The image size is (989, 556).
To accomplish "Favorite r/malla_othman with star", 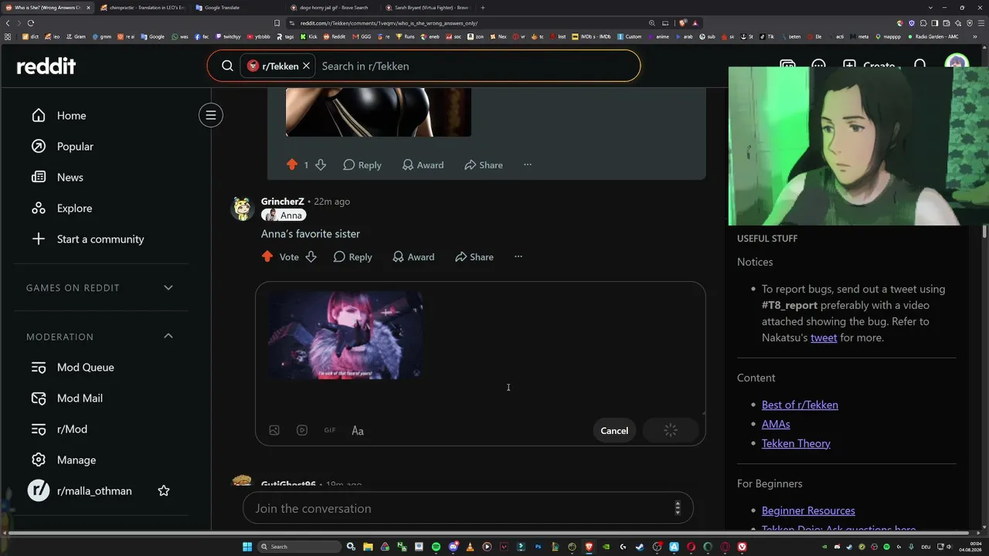I will tap(164, 491).
